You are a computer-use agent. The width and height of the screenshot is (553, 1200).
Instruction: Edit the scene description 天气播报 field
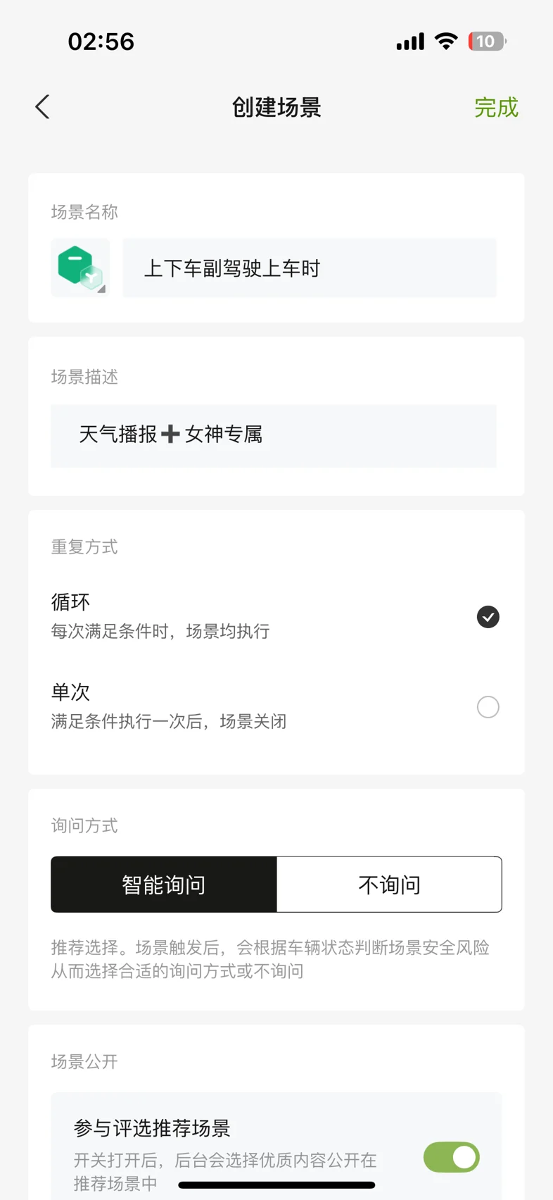coord(273,435)
